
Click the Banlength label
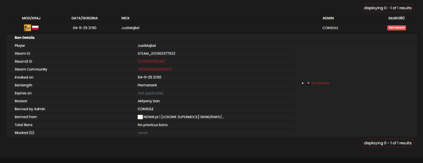[x=24, y=85]
